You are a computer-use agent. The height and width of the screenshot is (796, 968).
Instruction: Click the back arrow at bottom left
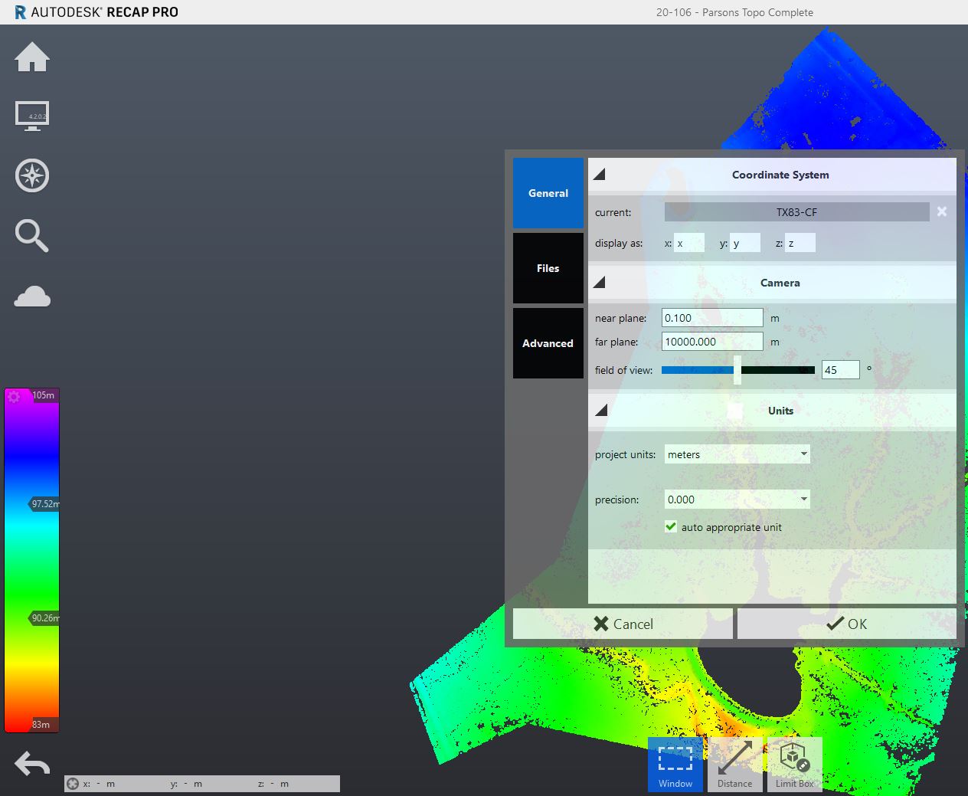(x=31, y=764)
